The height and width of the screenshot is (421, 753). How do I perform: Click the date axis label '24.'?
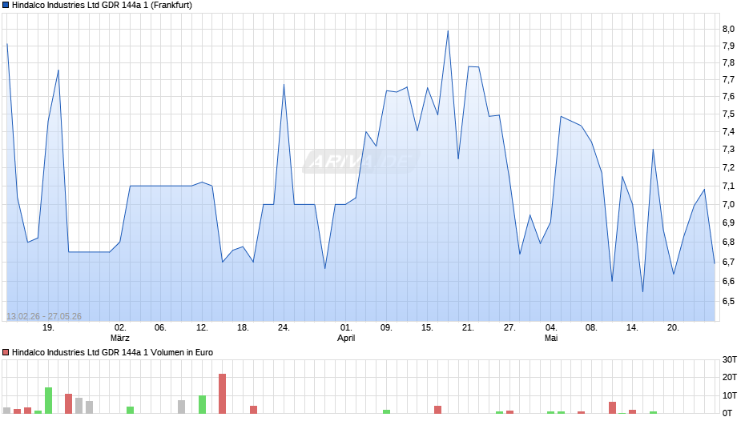point(284,327)
